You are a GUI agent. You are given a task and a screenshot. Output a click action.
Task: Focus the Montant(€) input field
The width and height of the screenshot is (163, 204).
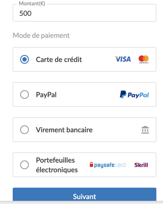click(x=85, y=13)
